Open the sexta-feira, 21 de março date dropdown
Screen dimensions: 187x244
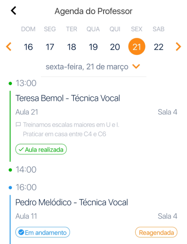tap(87, 67)
